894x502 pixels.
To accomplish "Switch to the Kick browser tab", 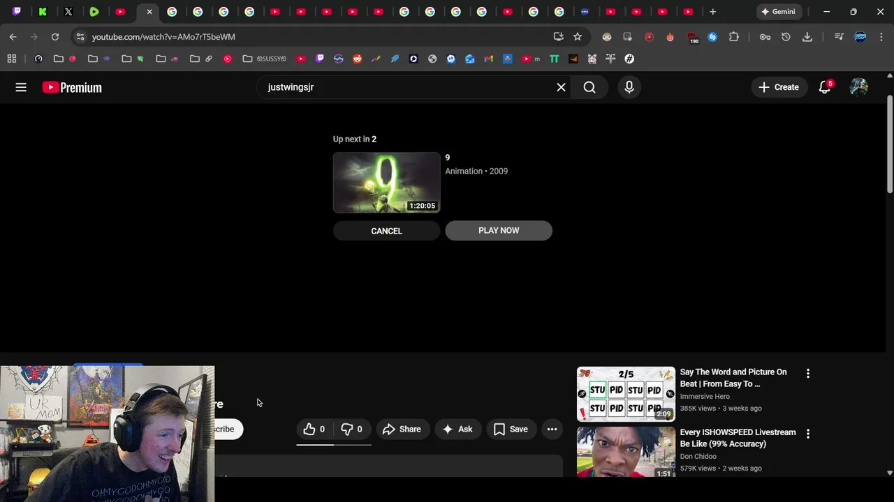I will coord(43,12).
